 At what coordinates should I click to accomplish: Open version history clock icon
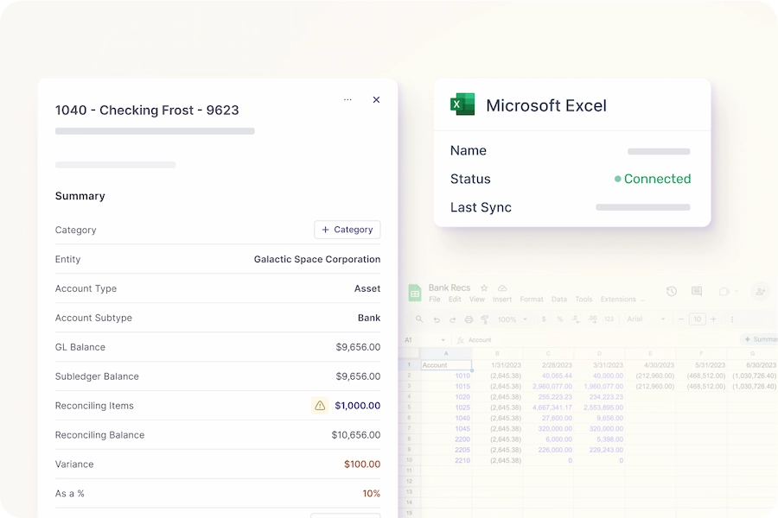(x=672, y=292)
